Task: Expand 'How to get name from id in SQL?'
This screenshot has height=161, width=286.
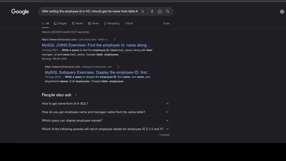Action: (x=105, y=103)
